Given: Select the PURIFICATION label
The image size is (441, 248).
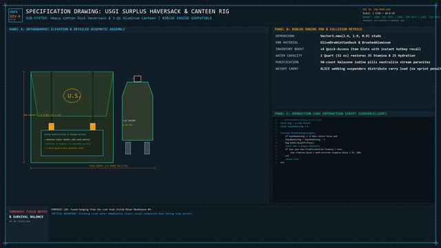Looking at the screenshot, I should point(287,62).
